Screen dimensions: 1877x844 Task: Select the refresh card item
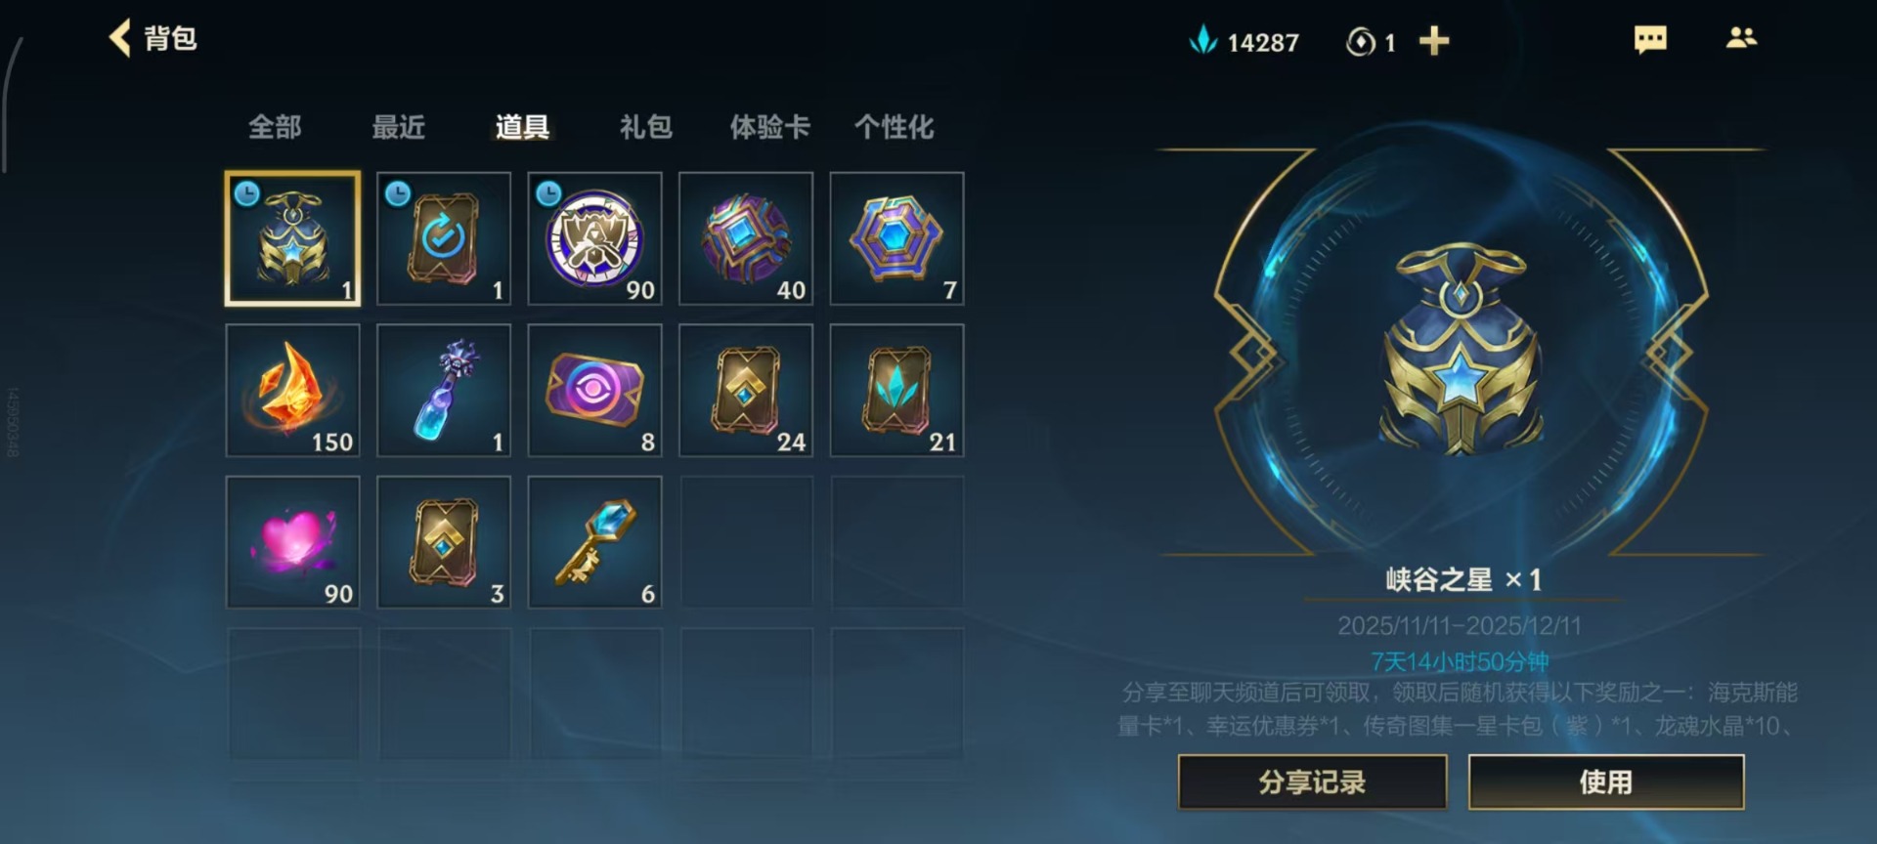(x=444, y=238)
